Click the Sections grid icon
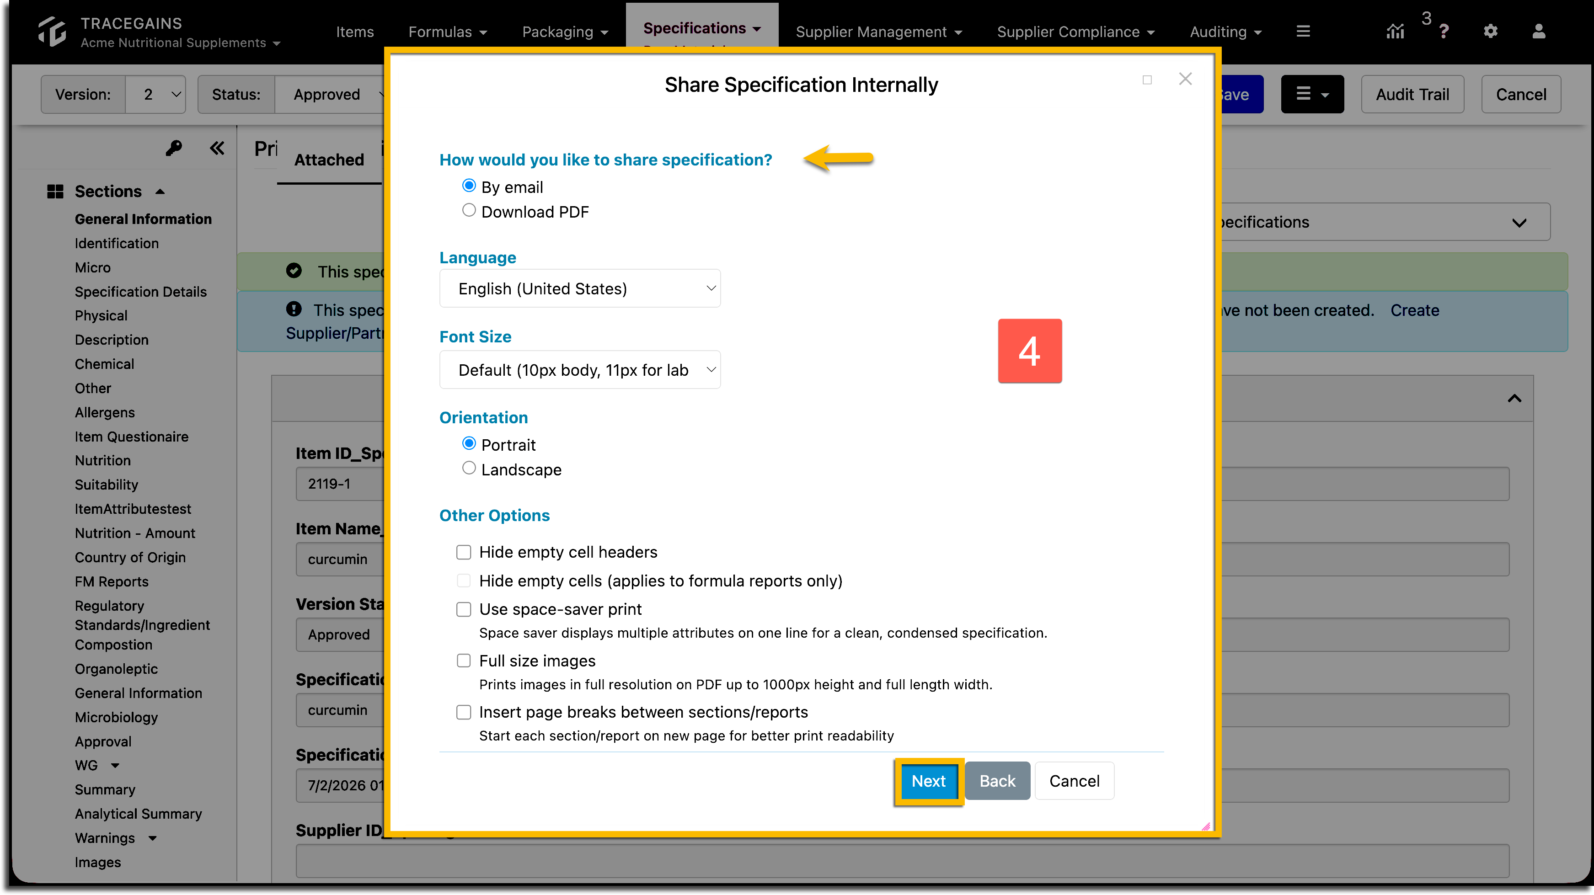 click(55, 191)
